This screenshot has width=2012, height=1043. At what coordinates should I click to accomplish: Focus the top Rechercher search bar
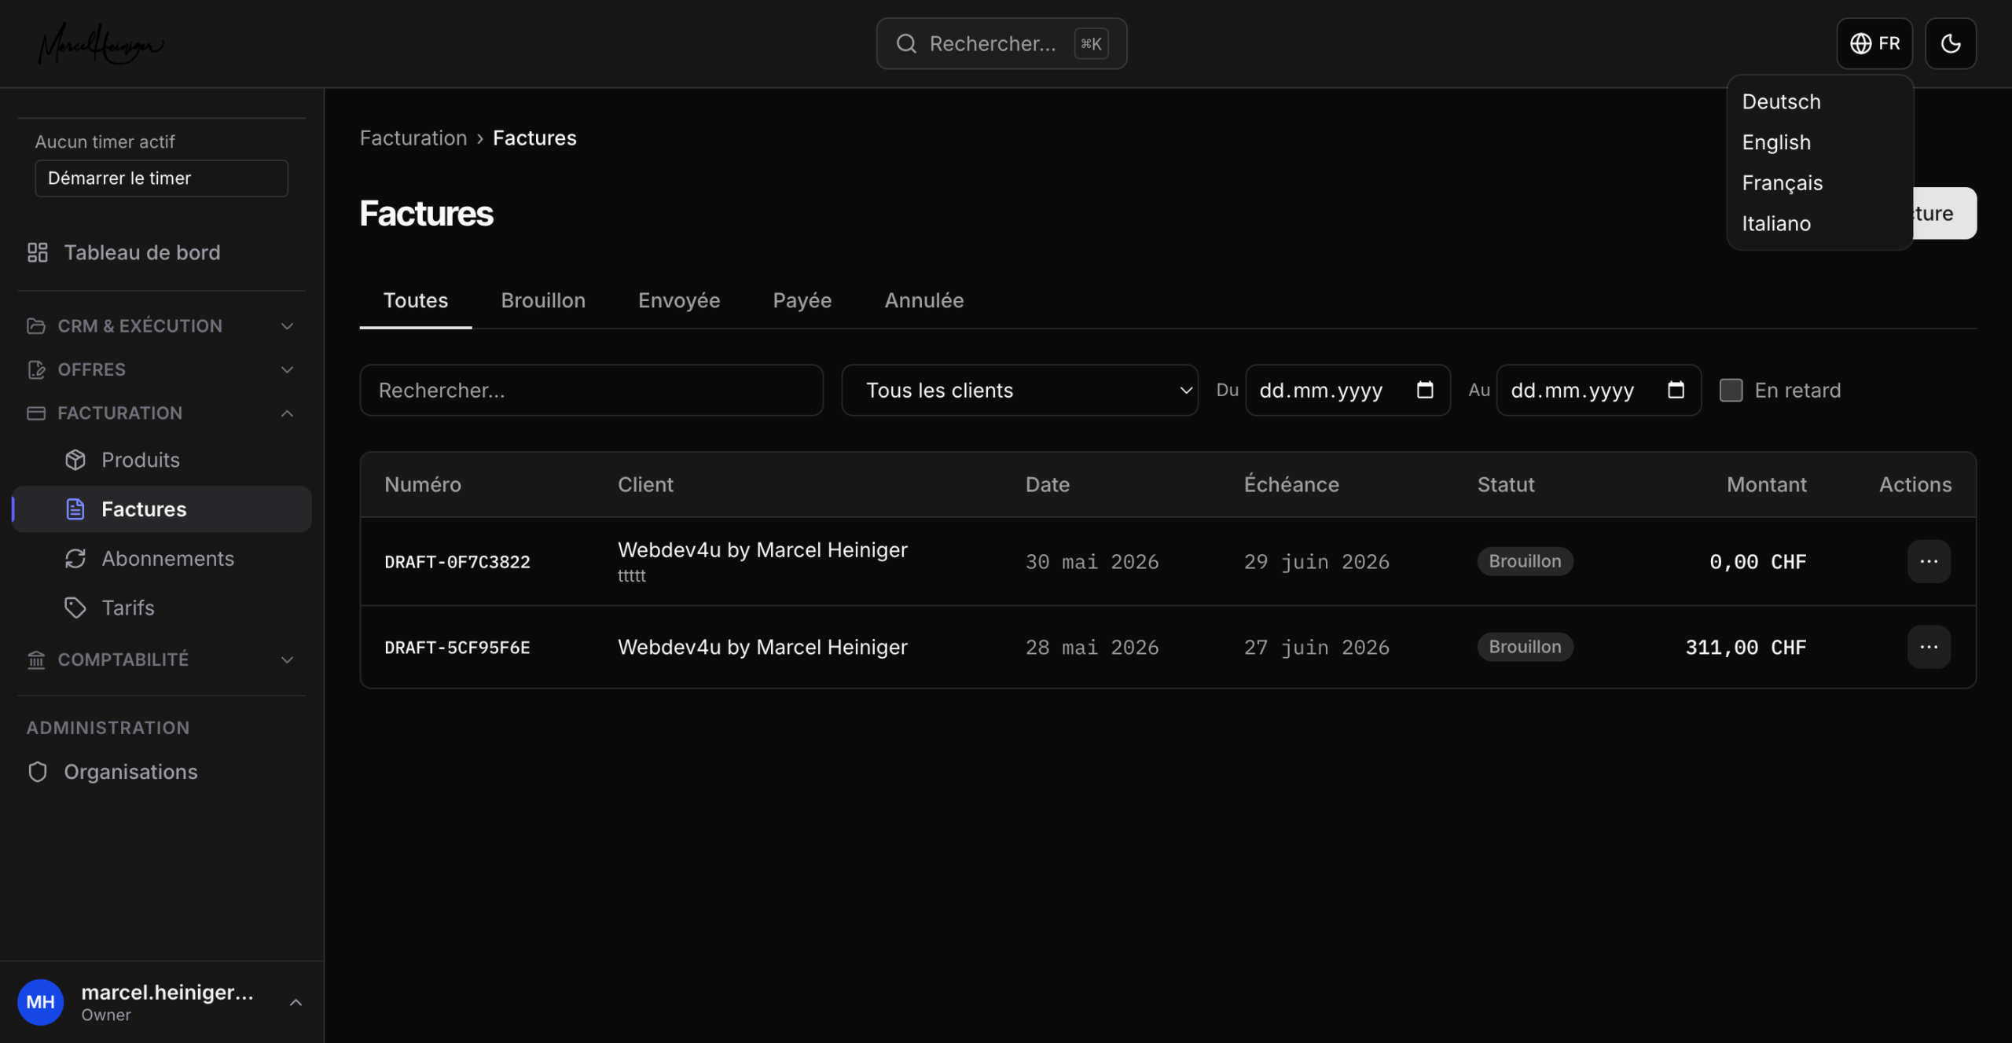coord(1001,44)
